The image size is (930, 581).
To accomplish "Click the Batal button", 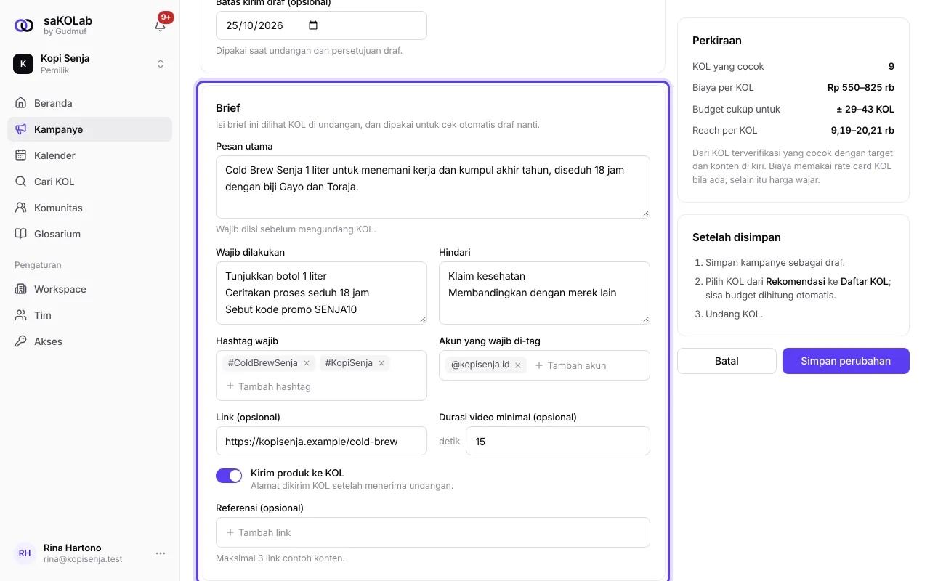I will [x=727, y=361].
